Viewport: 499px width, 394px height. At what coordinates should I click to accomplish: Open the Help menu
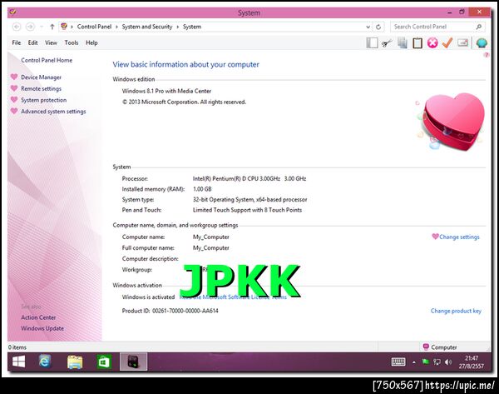click(x=91, y=42)
